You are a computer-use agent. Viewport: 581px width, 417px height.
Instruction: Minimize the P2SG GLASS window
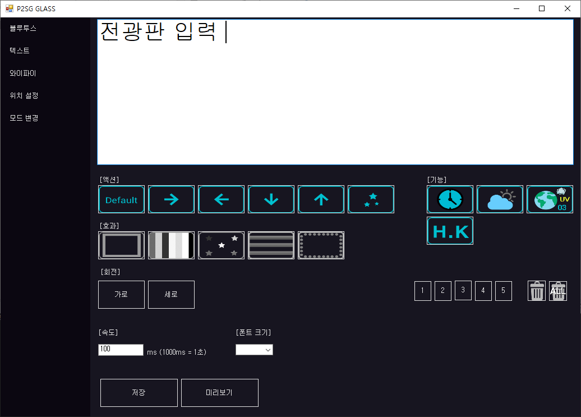[517, 8]
